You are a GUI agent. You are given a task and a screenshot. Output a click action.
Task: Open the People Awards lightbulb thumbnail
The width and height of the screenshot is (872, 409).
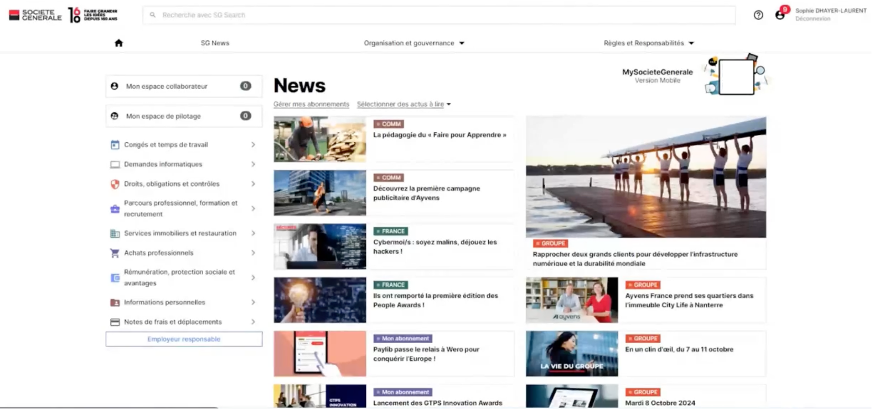[x=320, y=300]
